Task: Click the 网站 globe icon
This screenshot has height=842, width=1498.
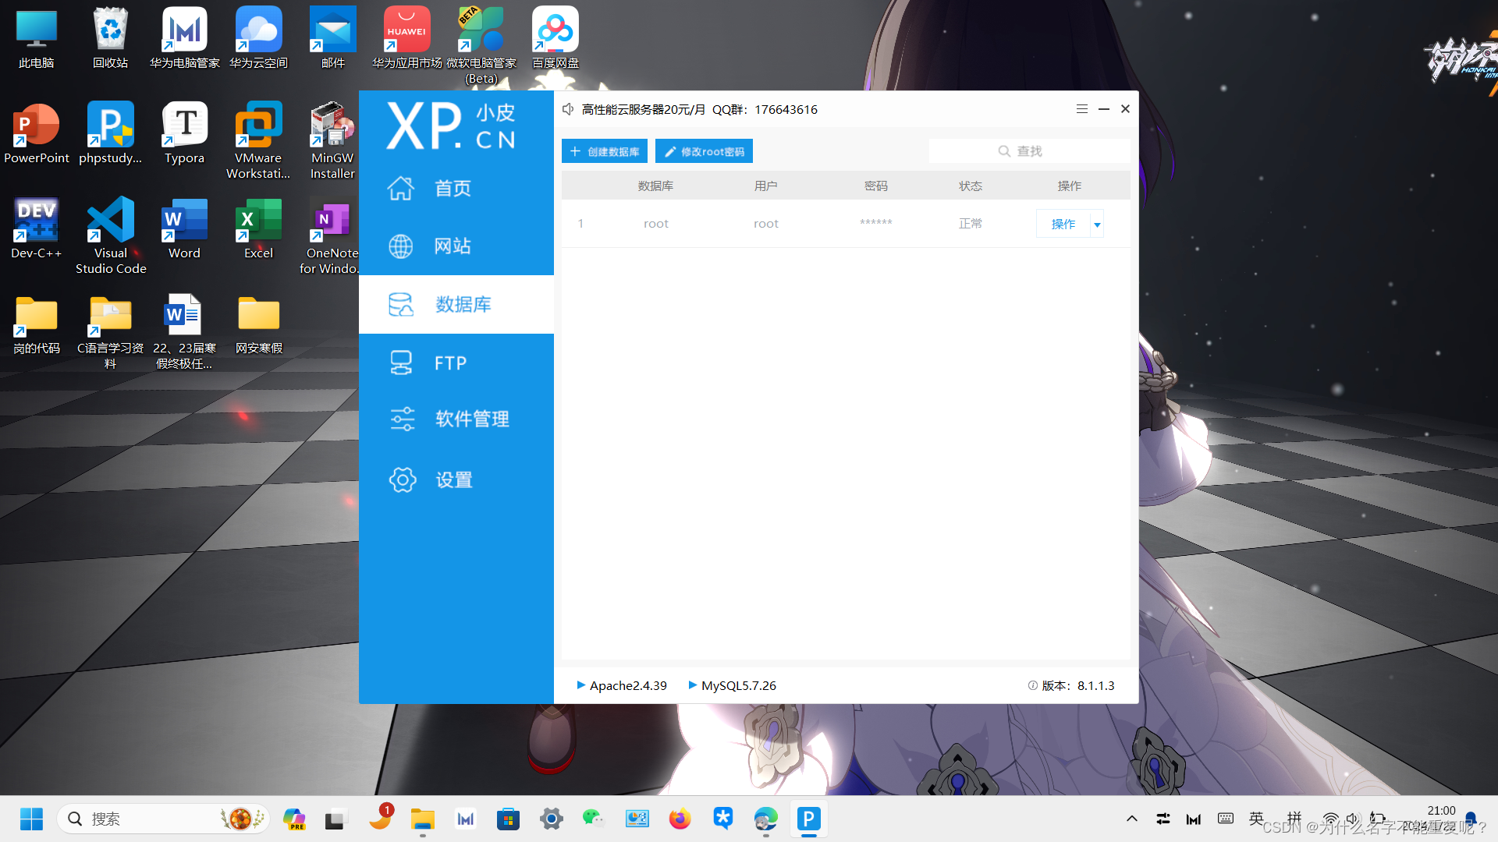Action: (x=401, y=246)
